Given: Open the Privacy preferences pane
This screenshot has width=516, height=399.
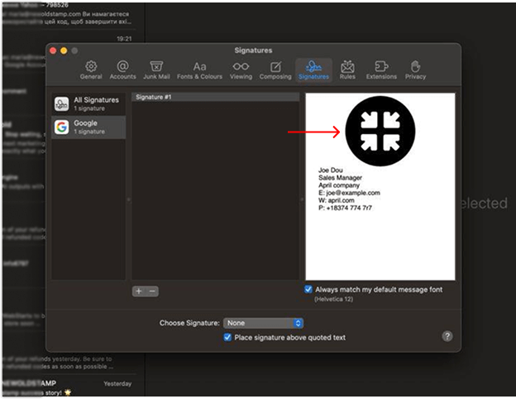Looking at the screenshot, I should click(x=415, y=70).
